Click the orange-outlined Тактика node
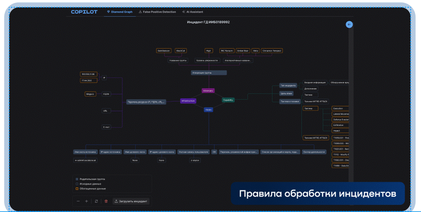The width and height of the screenshot is (421, 212). (x=310, y=109)
